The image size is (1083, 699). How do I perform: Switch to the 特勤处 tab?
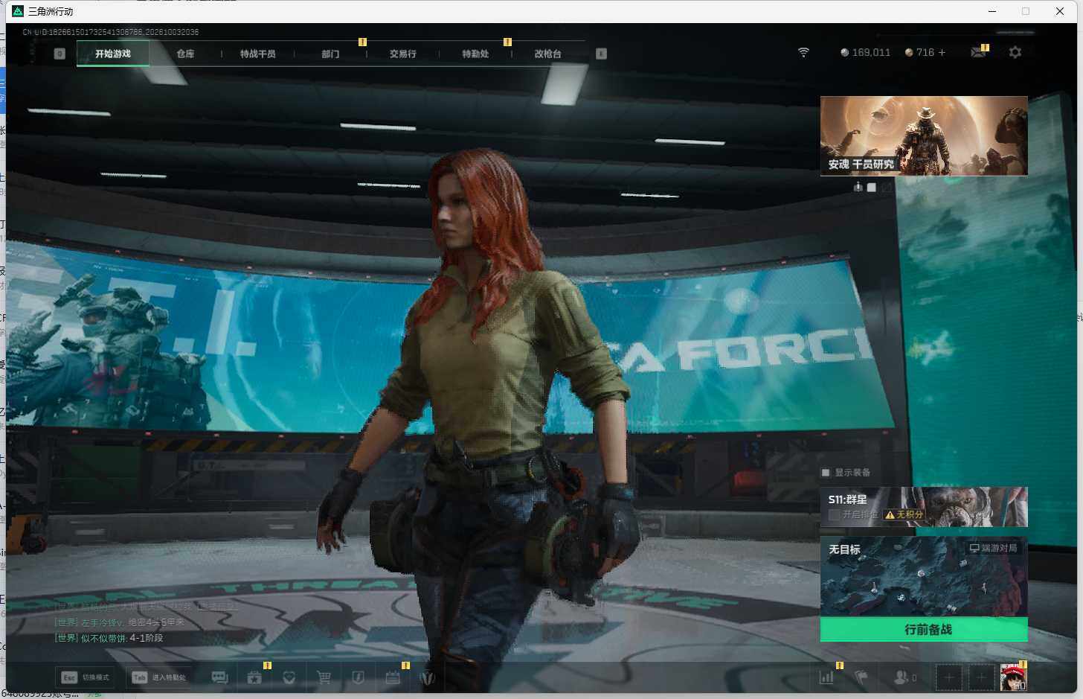click(475, 54)
